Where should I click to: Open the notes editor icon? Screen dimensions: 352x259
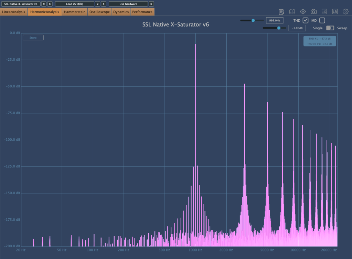coord(281,12)
